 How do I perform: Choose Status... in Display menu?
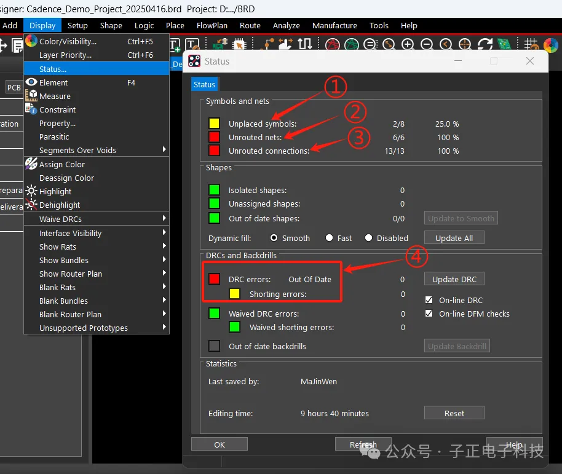(x=97, y=69)
